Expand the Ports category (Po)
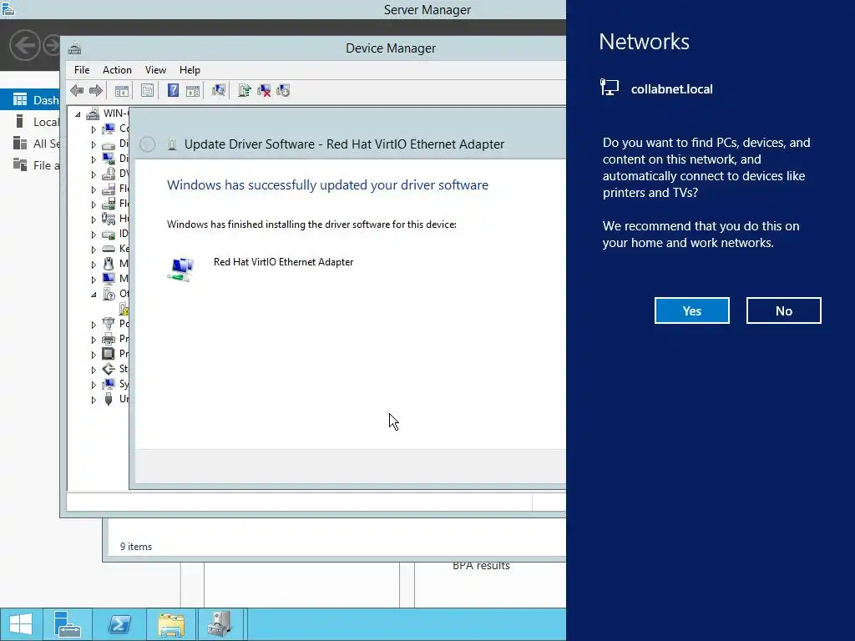The image size is (855, 641). [x=94, y=325]
